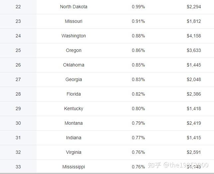Viewport: 214px width, 174px height.
Task: Select the $2,386 value for Florida
Action: click(x=194, y=94)
